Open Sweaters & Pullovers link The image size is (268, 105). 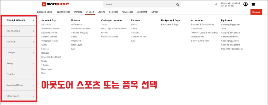(x=51, y=57)
